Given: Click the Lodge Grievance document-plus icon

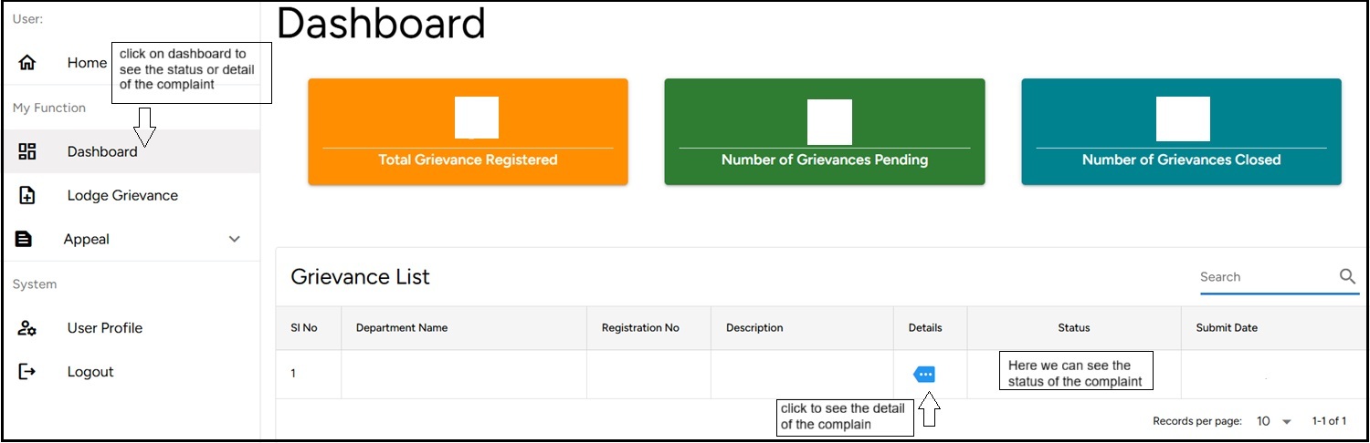Looking at the screenshot, I should coord(27,196).
